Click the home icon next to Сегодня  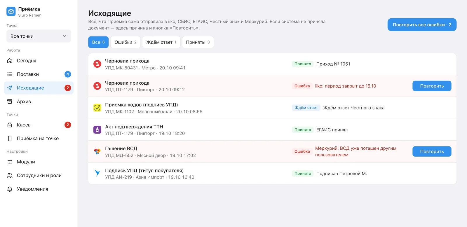(10, 61)
